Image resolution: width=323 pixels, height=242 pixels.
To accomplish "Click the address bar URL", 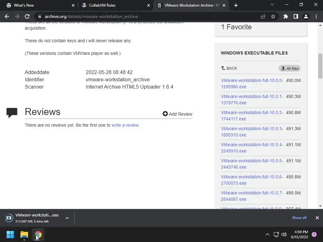I will point(91,16).
